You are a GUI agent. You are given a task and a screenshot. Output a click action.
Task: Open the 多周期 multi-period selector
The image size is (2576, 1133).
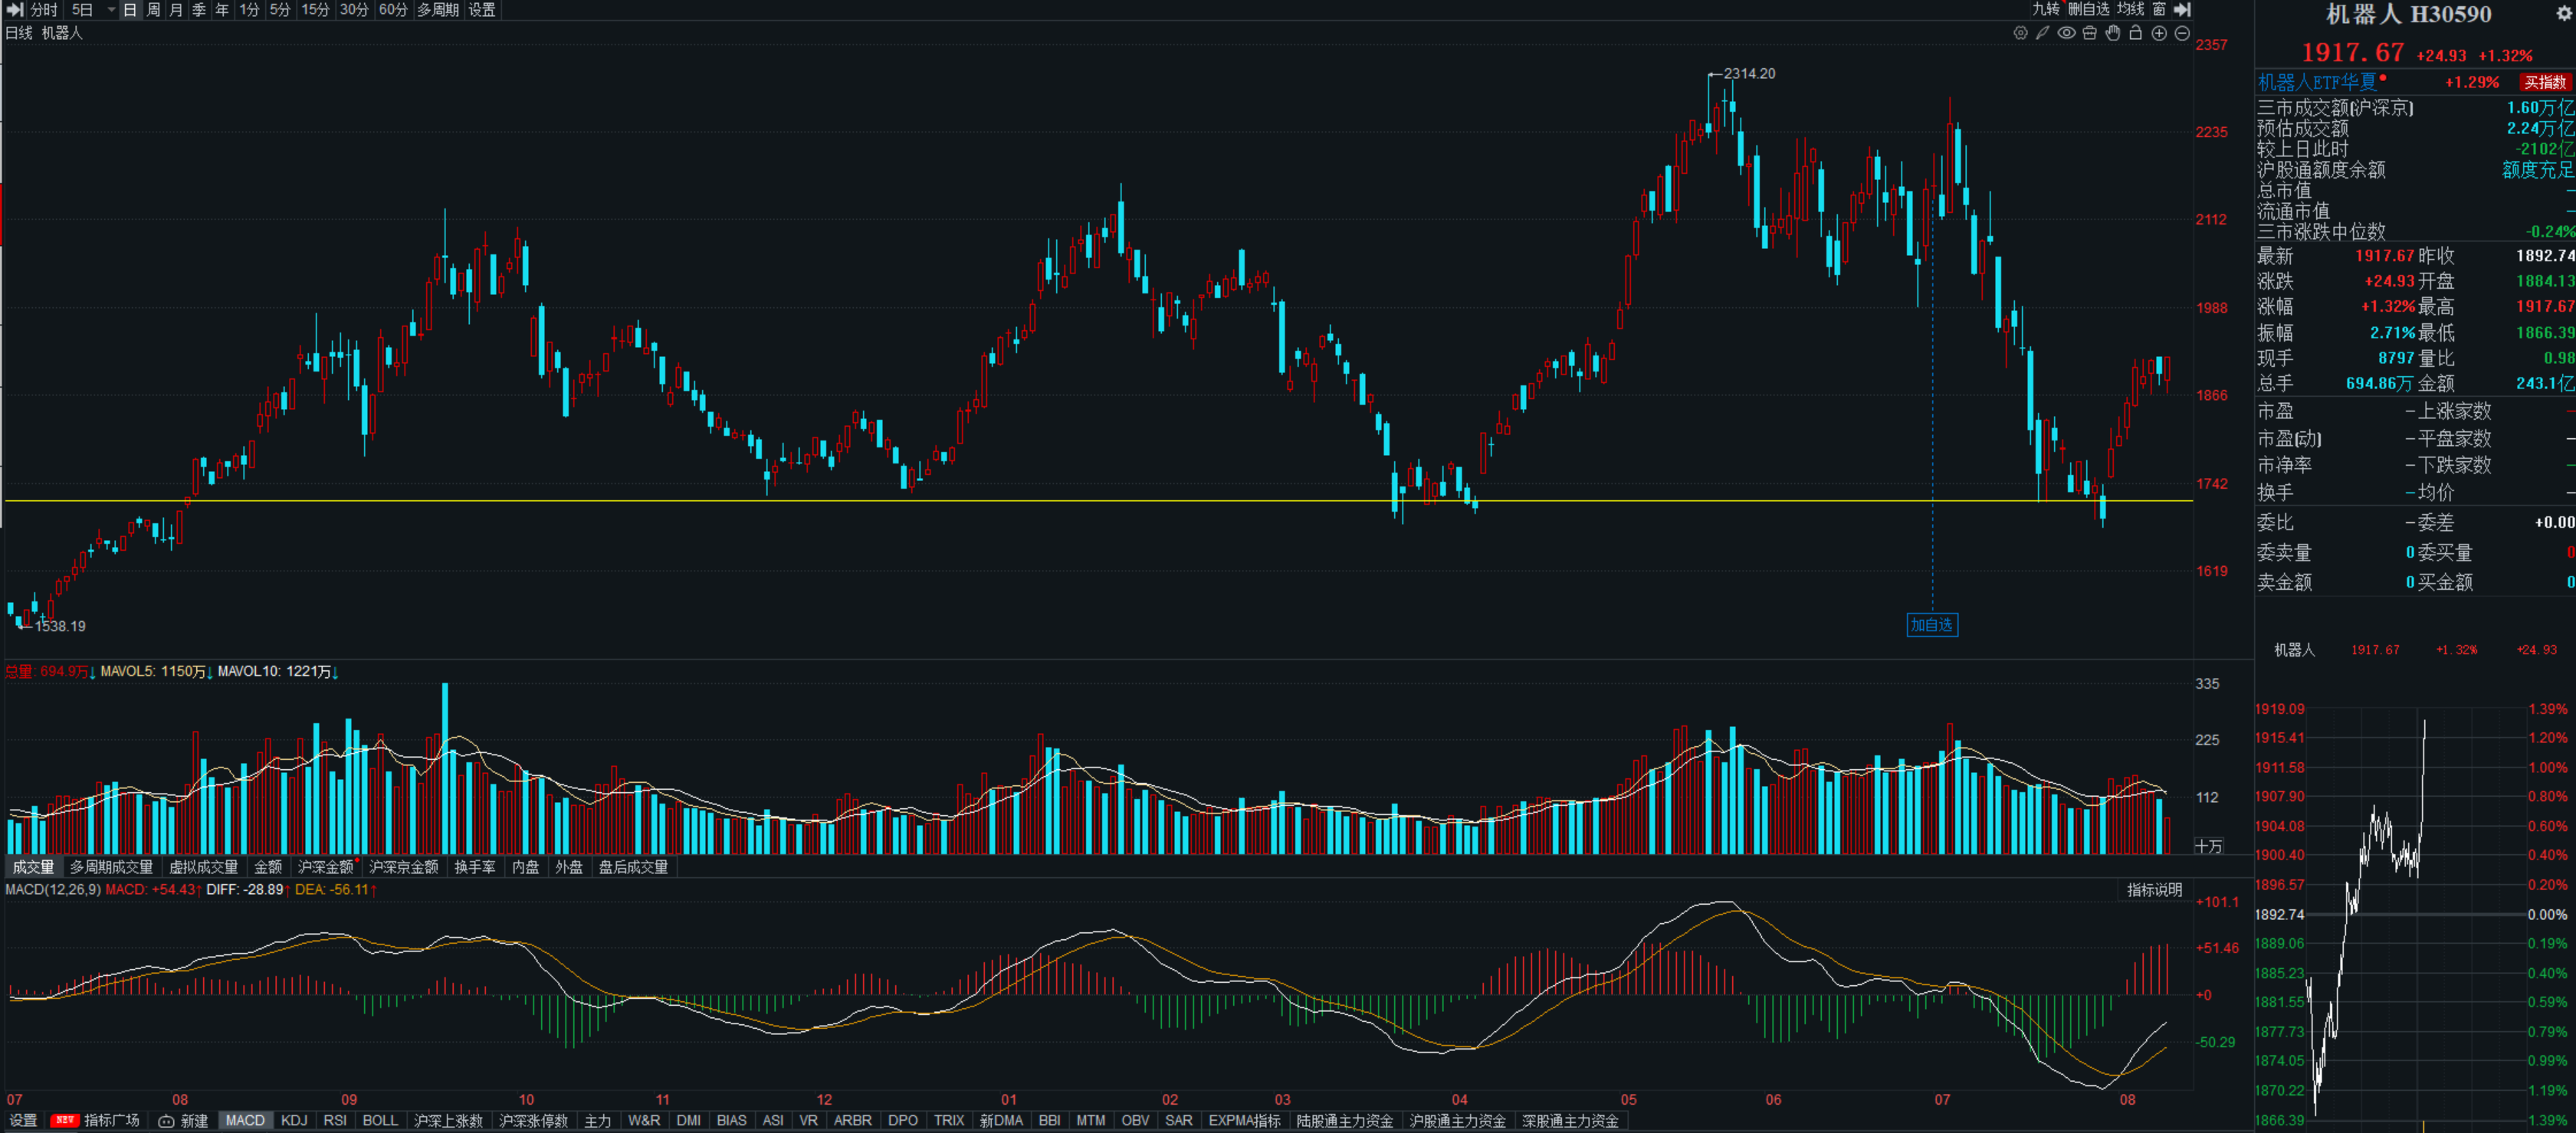click(x=438, y=10)
